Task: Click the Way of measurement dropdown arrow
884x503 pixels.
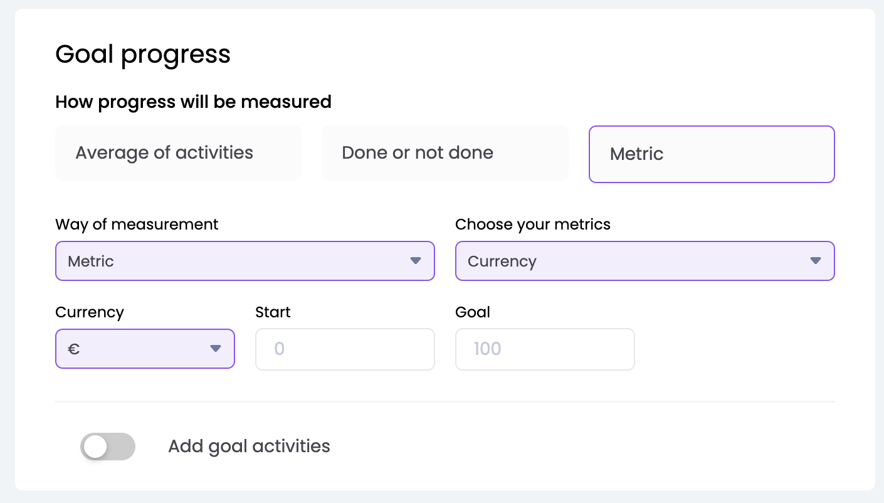Action: (415, 261)
